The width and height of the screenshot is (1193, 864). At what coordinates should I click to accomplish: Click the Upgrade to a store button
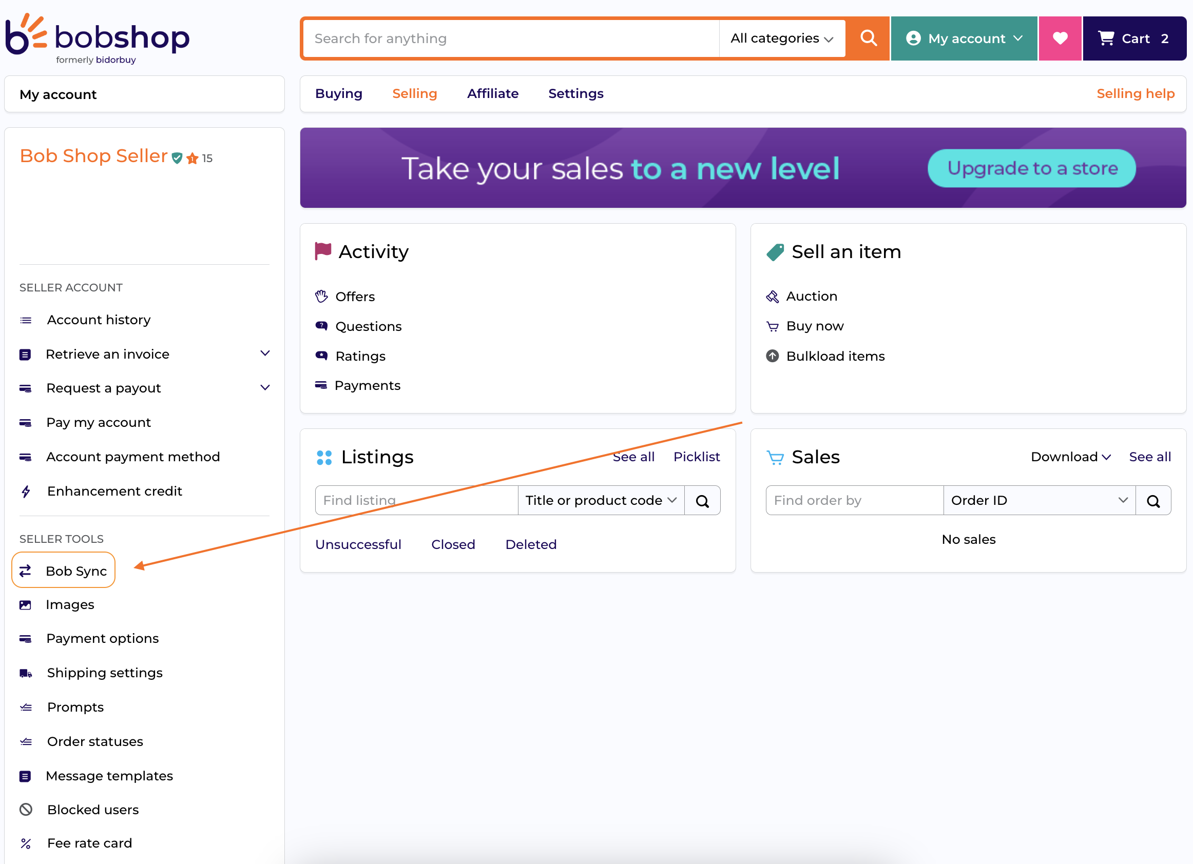click(1031, 168)
